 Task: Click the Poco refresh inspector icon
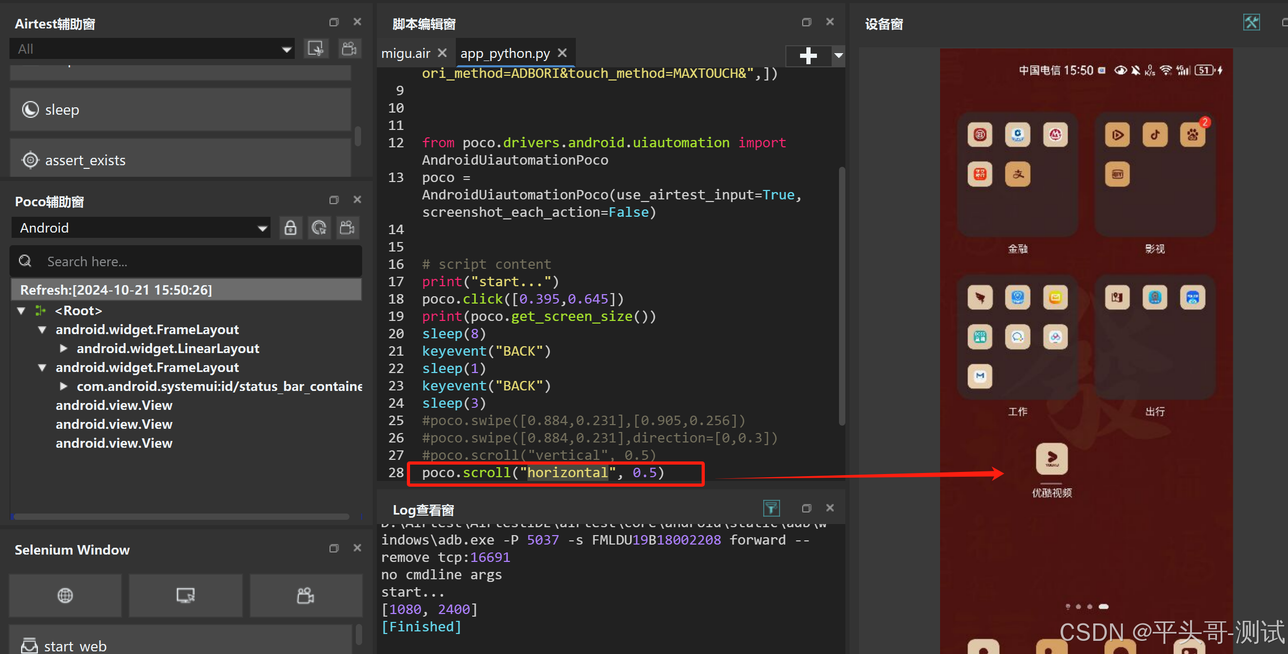coord(319,228)
